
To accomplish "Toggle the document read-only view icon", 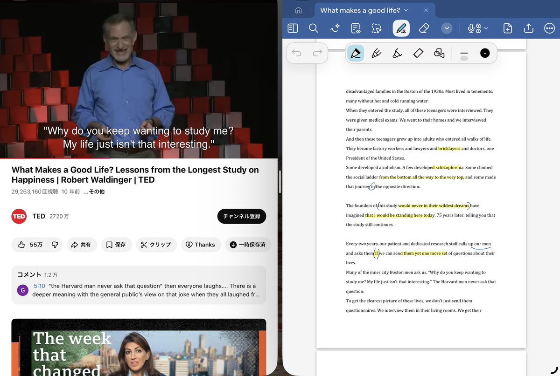I will pos(356,28).
